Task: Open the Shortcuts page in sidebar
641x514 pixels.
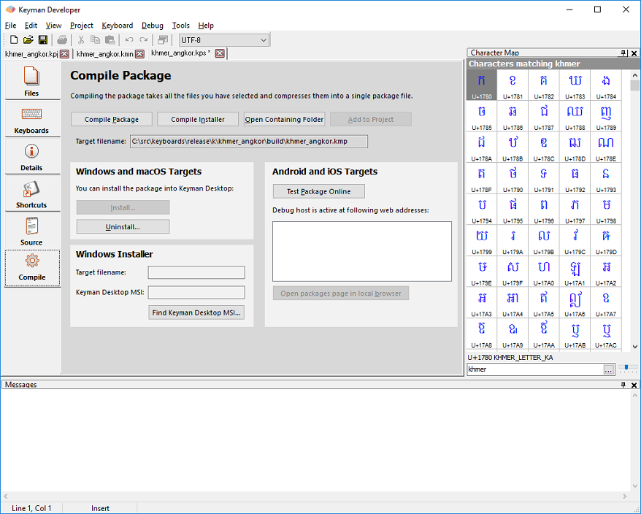Action: click(x=32, y=193)
